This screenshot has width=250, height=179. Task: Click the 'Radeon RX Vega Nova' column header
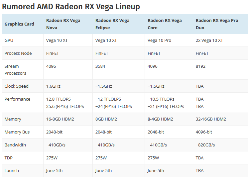pos(63,24)
